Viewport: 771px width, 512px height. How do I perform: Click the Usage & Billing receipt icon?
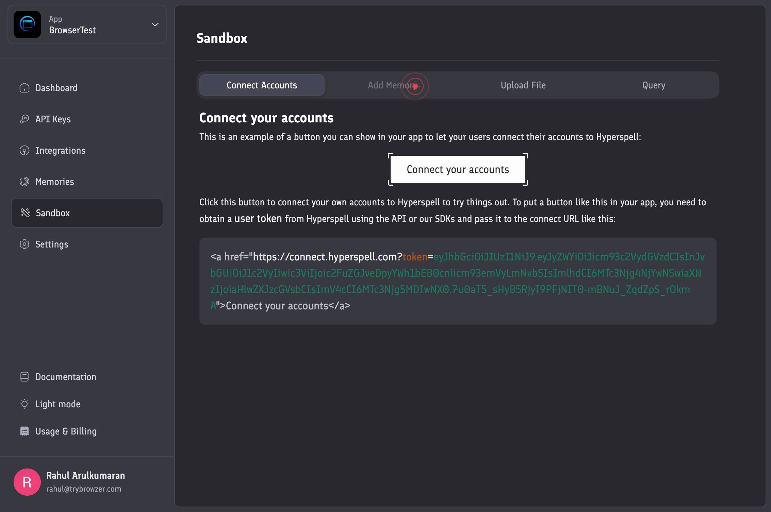click(x=24, y=431)
